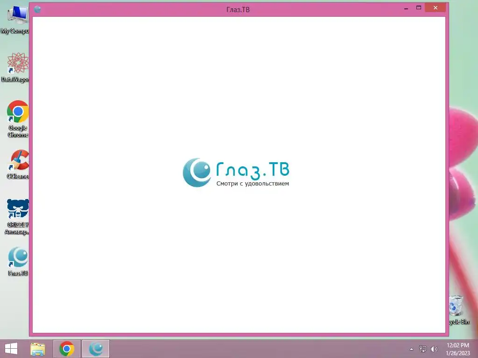
Task: Show hidden system tray icons
Action: click(411, 349)
